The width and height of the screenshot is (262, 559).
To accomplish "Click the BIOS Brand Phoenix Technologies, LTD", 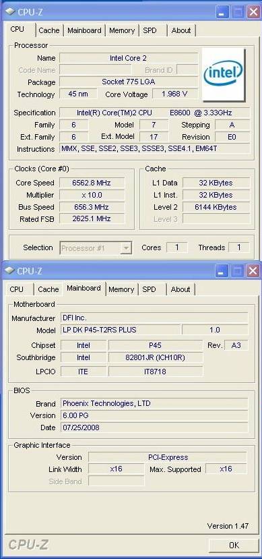I will click(x=154, y=403).
